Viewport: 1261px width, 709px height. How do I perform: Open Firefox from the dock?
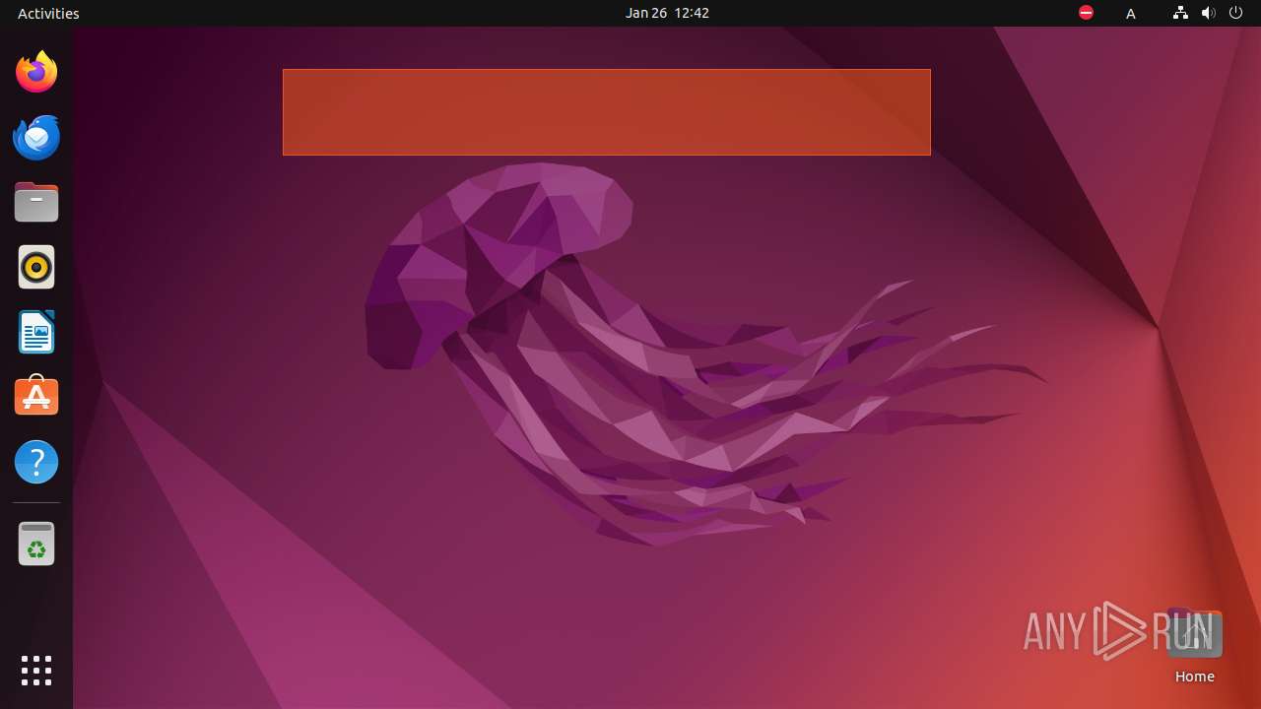tap(36, 72)
